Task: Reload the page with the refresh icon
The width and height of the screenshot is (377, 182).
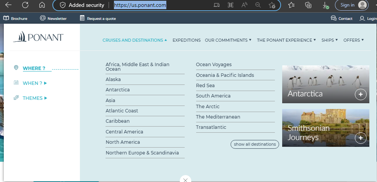Action: coord(25,5)
